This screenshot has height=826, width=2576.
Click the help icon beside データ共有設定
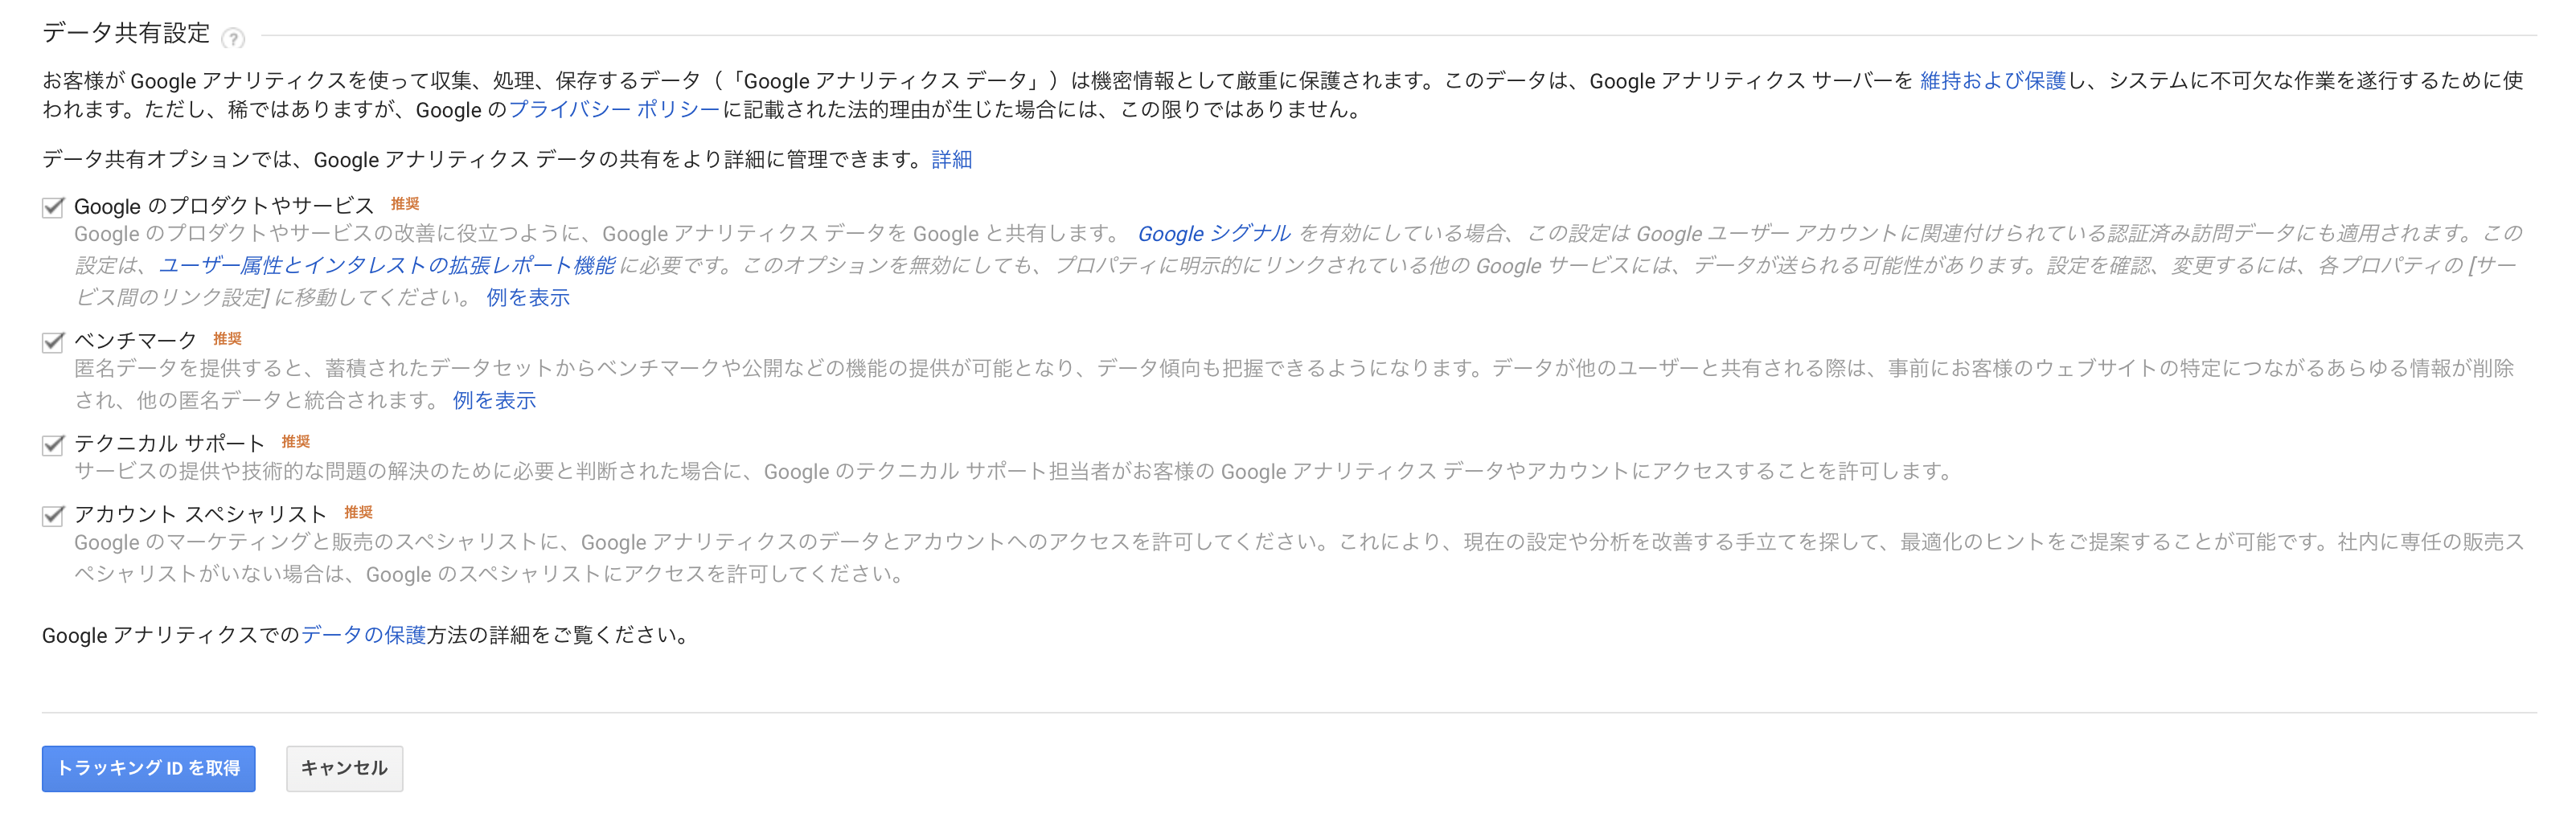point(233,39)
